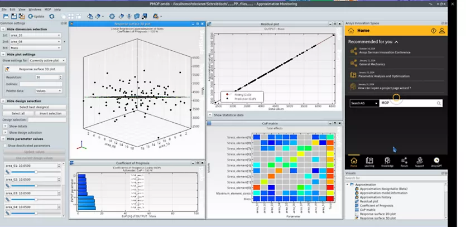This screenshot has width=466, height=227.
Task: Open the Currently active plot dropdown
Action: tap(47, 60)
